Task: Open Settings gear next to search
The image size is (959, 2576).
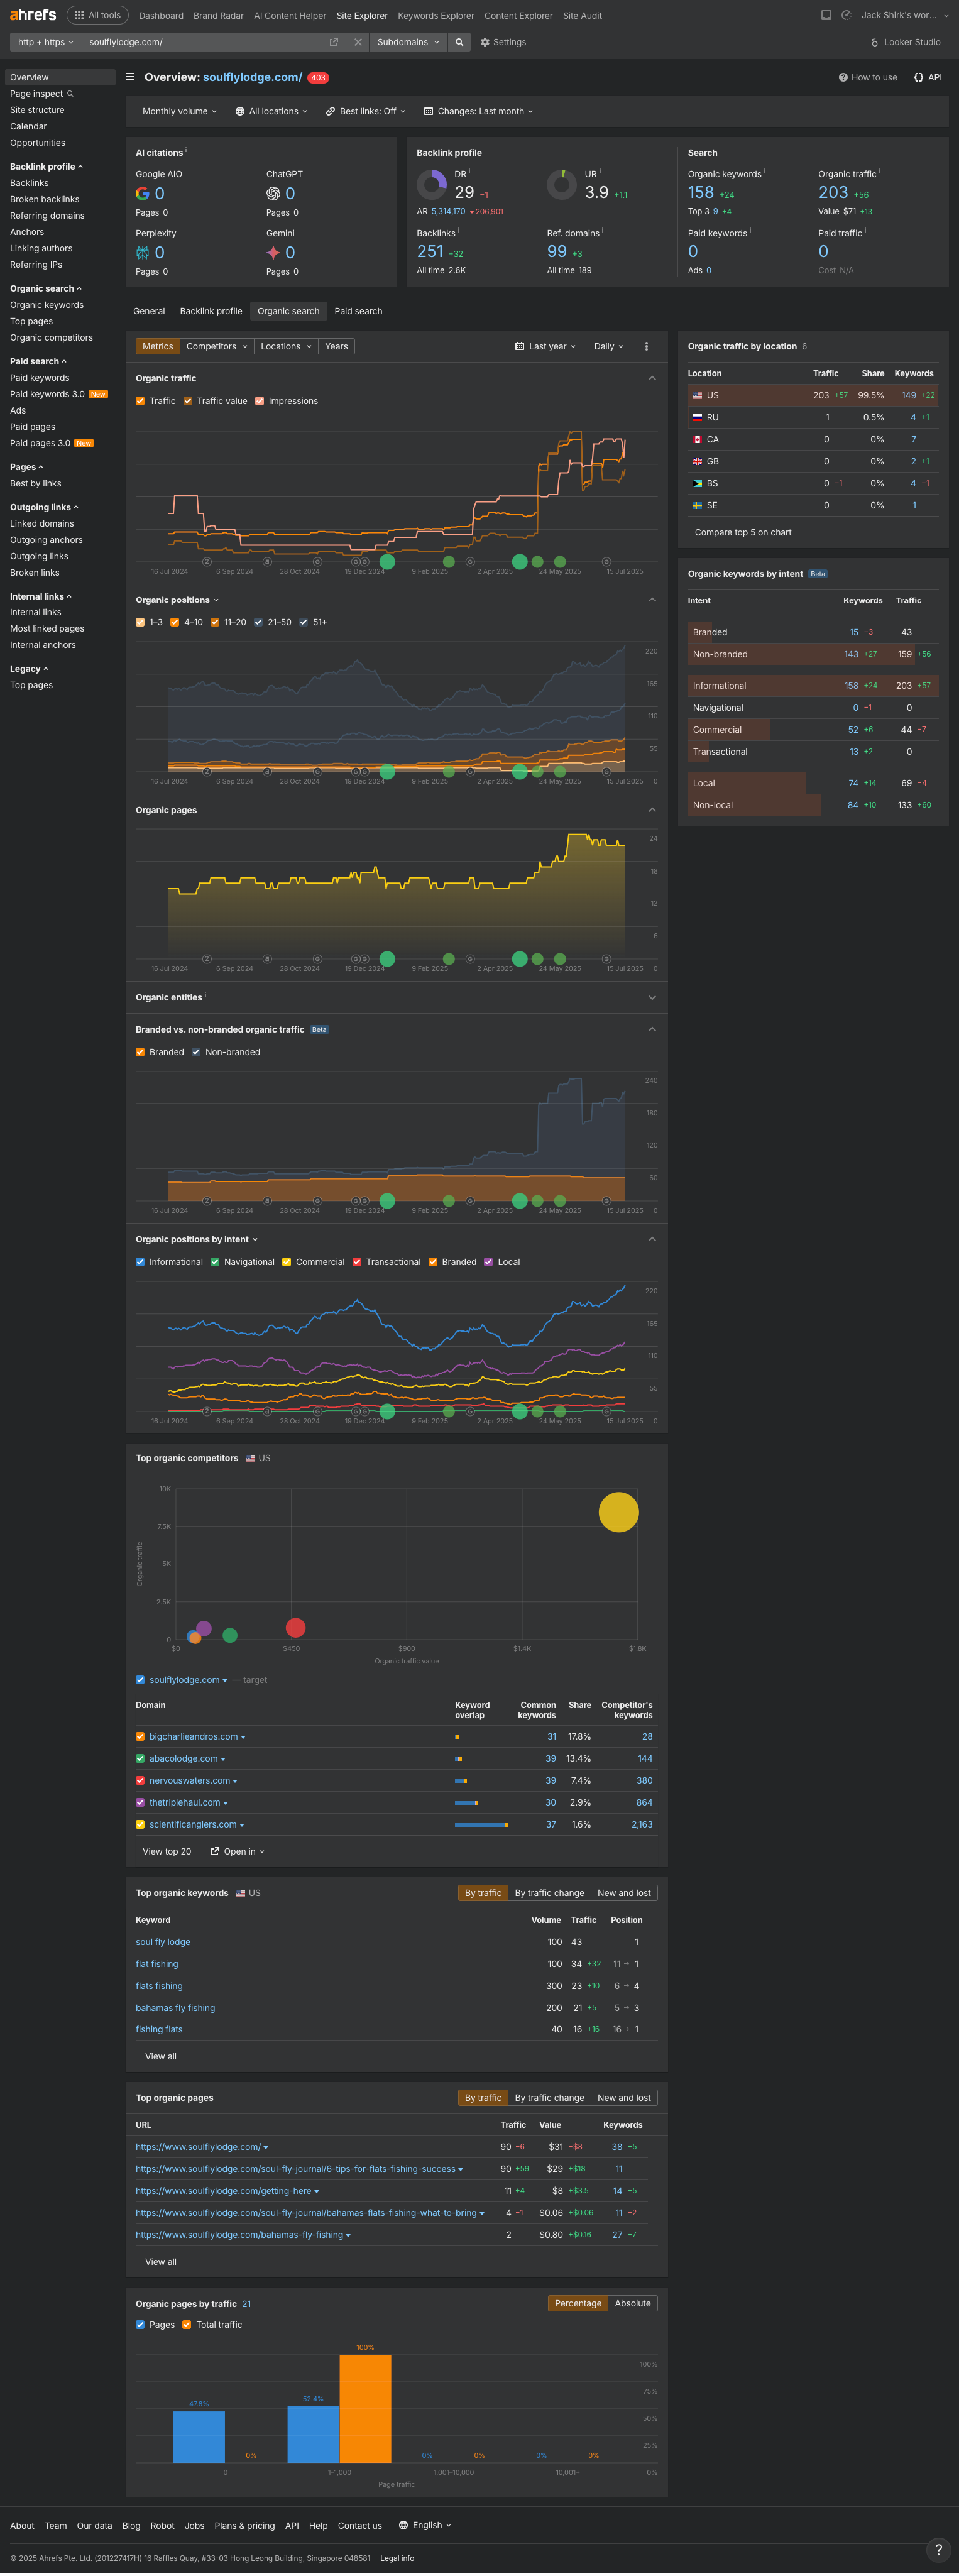Action: (x=503, y=42)
